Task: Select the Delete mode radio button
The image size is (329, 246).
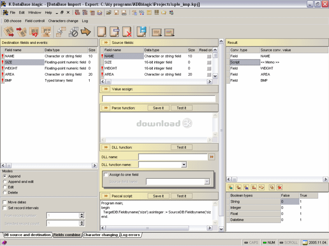Action: 5,192
